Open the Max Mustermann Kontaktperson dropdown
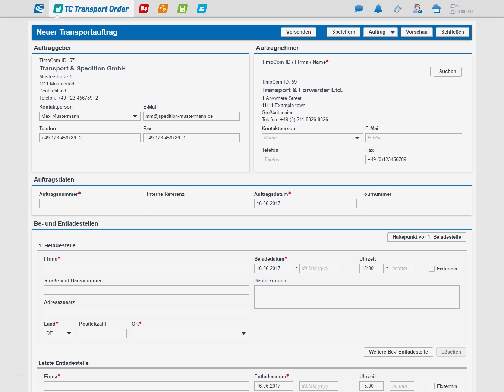504x392 pixels. click(x=89, y=116)
